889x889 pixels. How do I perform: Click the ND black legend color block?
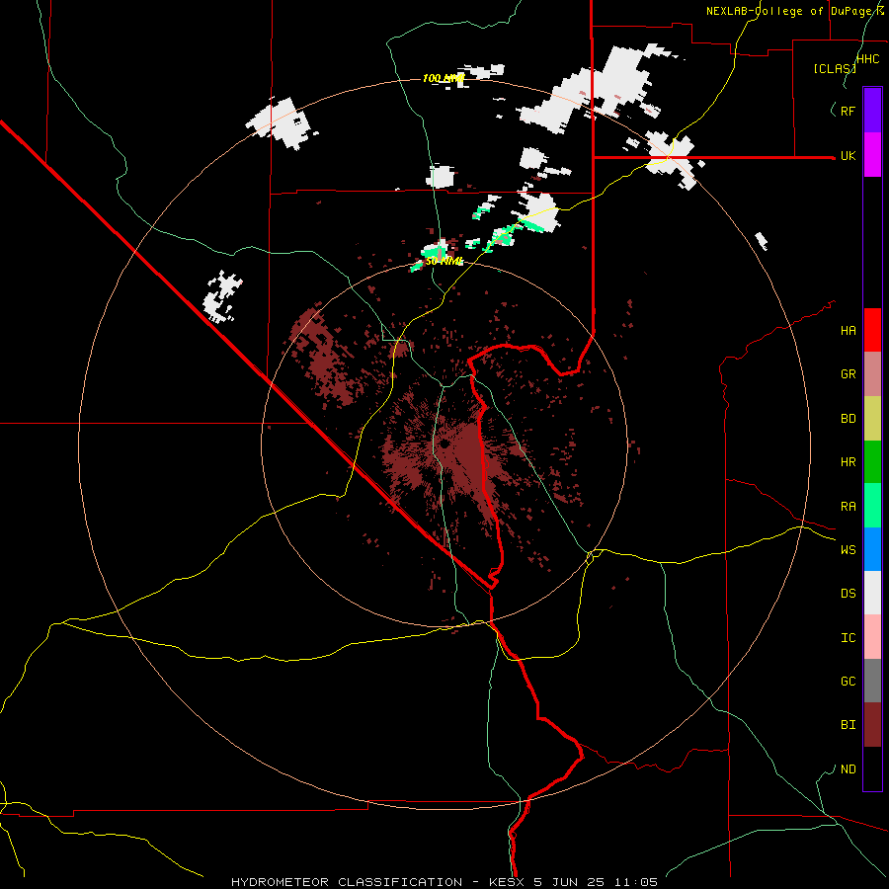[872, 768]
